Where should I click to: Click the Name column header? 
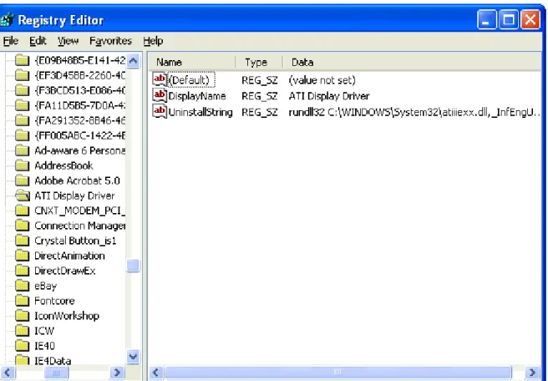point(193,62)
